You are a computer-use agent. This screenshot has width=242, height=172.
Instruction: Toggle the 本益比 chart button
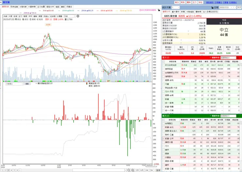pos(46,16)
